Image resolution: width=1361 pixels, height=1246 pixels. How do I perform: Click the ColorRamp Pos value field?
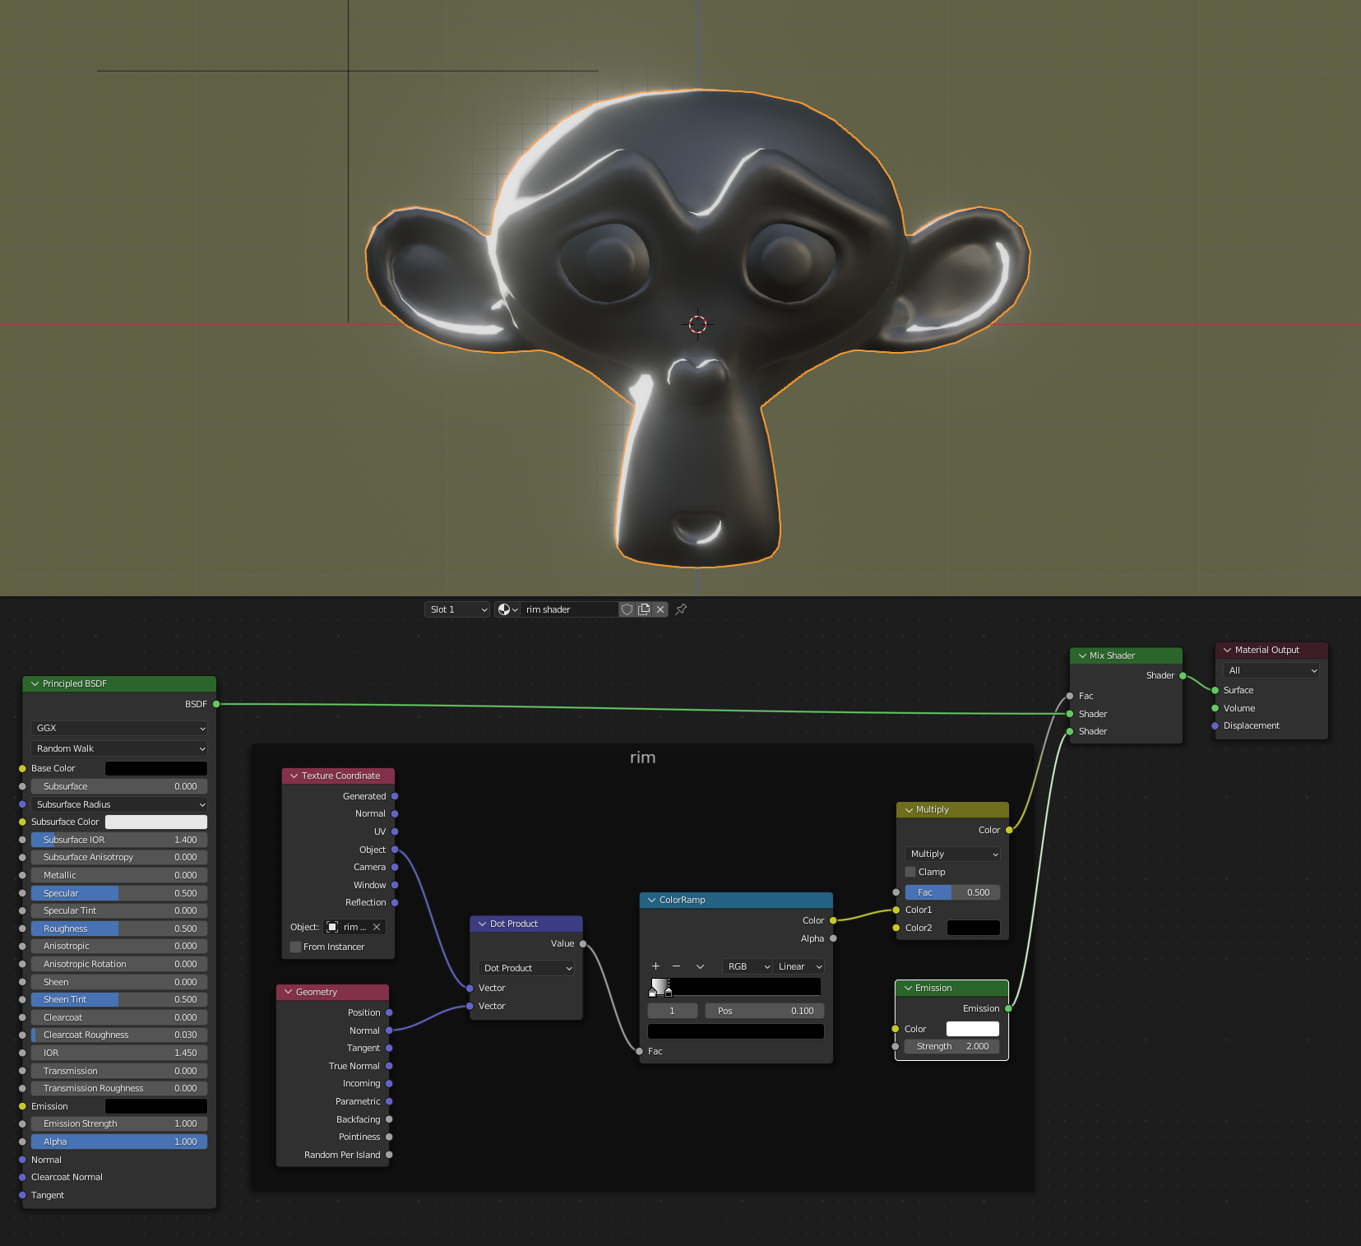[x=764, y=1011]
